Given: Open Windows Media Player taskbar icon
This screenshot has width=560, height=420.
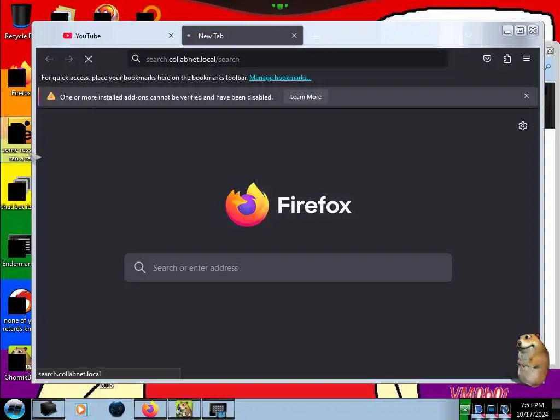Looking at the screenshot, I should [x=81, y=409].
